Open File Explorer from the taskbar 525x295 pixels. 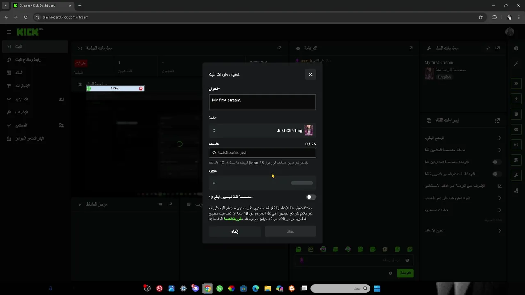coord(267,288)
